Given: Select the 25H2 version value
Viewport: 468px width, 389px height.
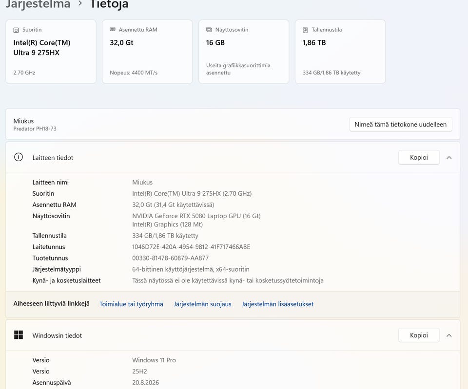Looking at the screenshot, I should (140, 371).
